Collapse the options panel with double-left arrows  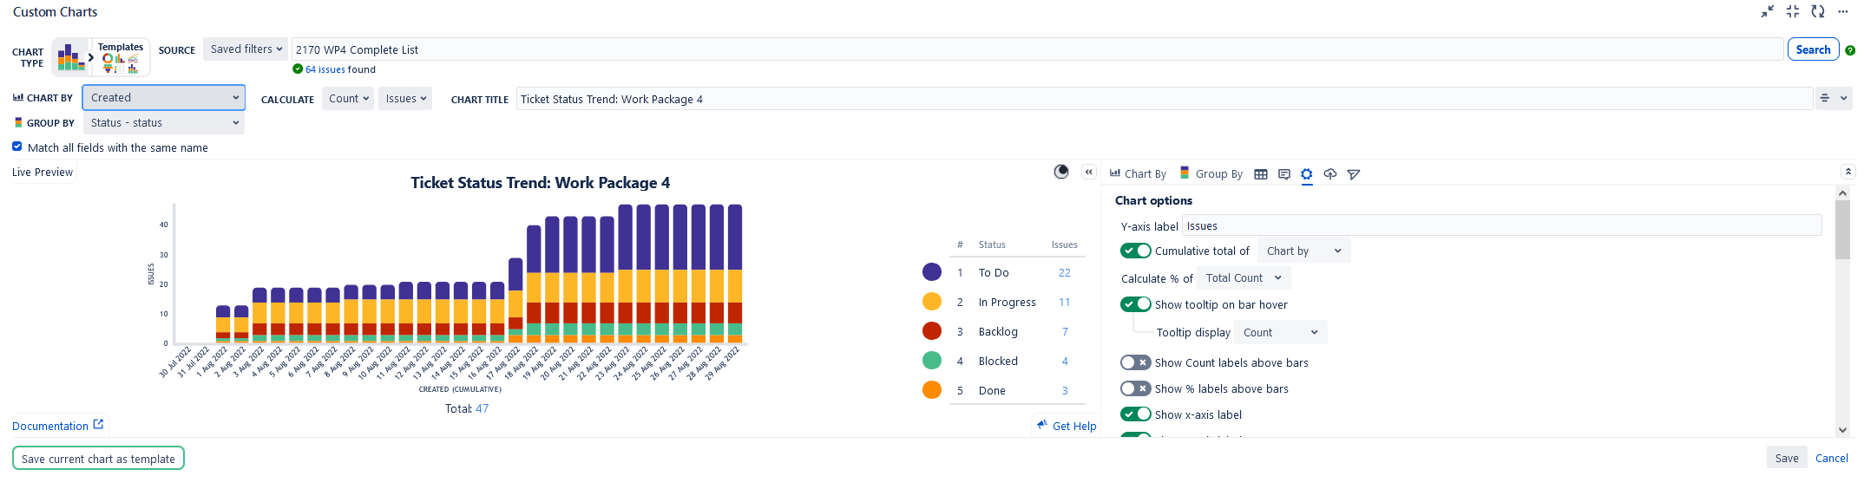(x=1089, y=172)
